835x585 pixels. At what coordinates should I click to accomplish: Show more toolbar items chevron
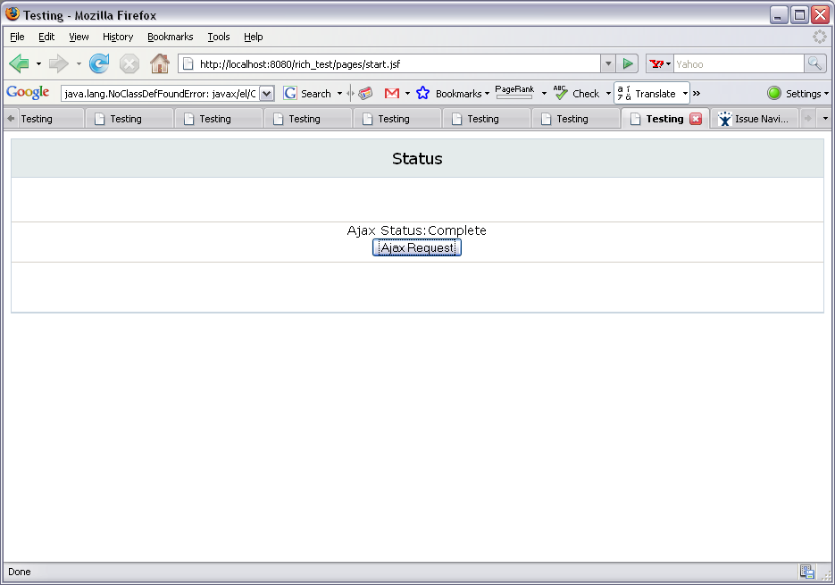pos(697,93)
